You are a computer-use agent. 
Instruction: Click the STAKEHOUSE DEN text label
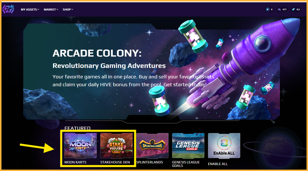coord(115,162)
